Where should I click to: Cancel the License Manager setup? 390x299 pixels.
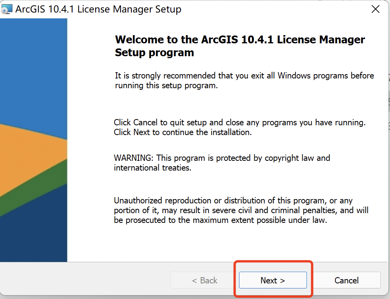[x=346, y=280]
